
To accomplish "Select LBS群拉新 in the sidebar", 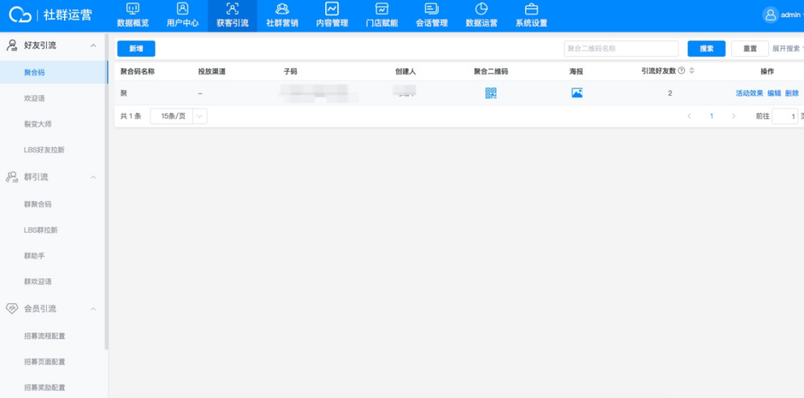I will tap(40, 230).
